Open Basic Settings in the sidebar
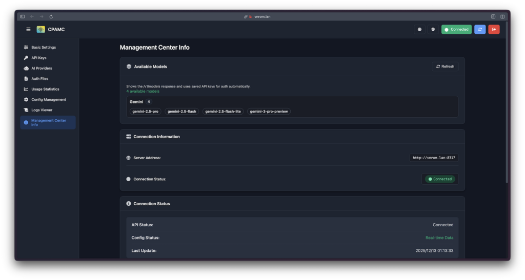 click(x=44, y=47)
